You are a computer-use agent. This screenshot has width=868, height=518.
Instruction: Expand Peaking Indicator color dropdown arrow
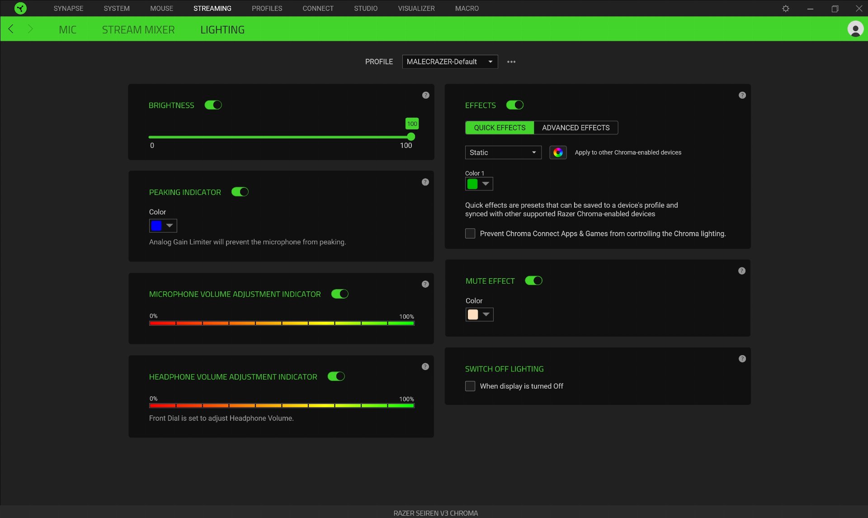(x=170, y=225)
